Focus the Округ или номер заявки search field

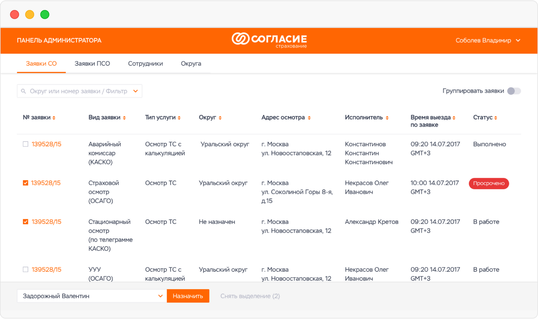pos(79,91)
